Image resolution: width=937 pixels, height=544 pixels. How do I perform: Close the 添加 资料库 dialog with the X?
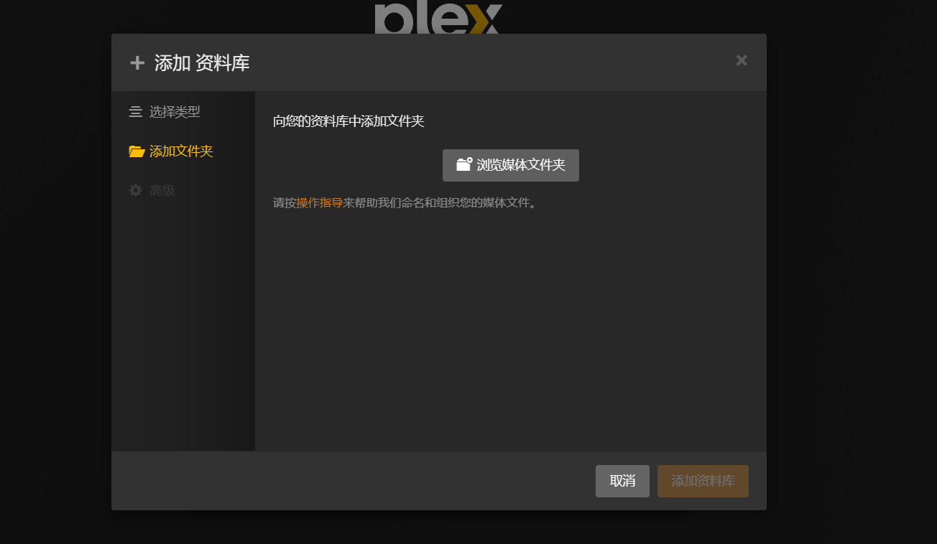pos(742,60)
